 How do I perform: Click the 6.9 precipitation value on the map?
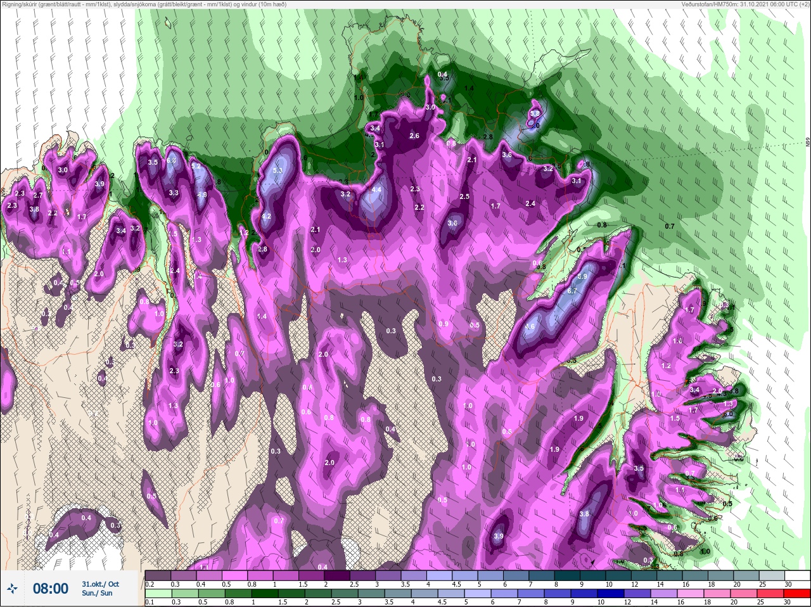click(x=582, y=277)
